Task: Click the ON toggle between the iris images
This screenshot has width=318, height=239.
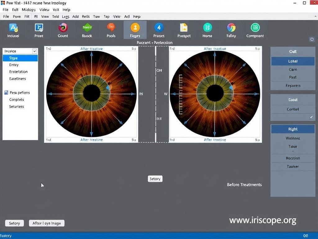Action: (x=159, y=70)
